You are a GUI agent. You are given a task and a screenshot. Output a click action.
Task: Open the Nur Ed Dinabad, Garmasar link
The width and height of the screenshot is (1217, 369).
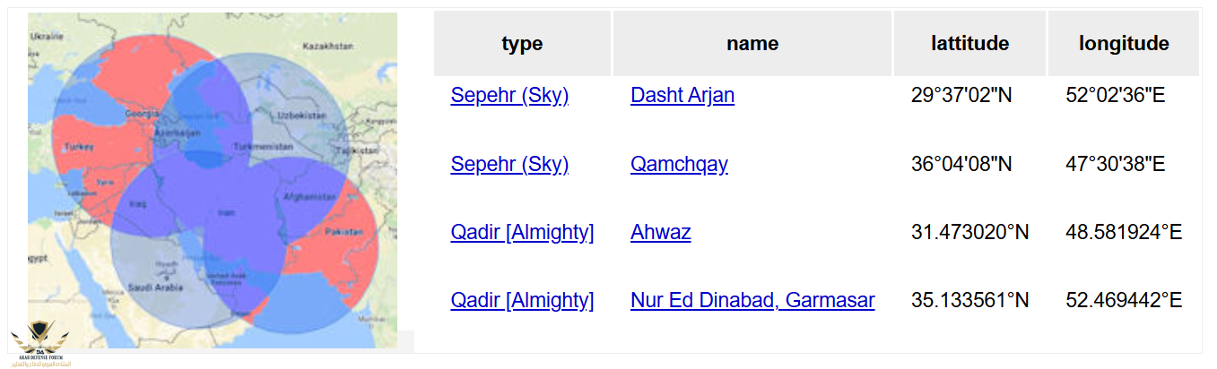(x=752, y=300)
